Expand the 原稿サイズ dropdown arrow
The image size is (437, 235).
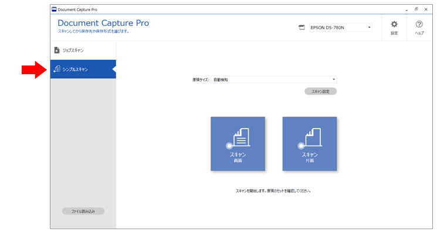[333, 80]
